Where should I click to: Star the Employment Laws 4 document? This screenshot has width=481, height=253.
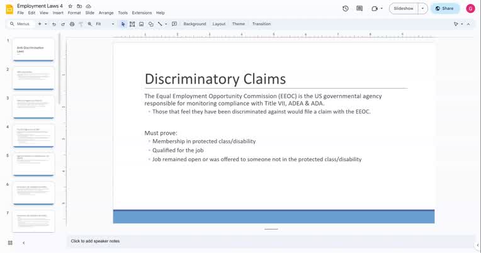click(70, 6)
